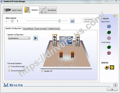Image resolution: width=120 pixels, height=93 pixels.
Task: Click the pink front panel jack
Action: (x=109, y=53)
